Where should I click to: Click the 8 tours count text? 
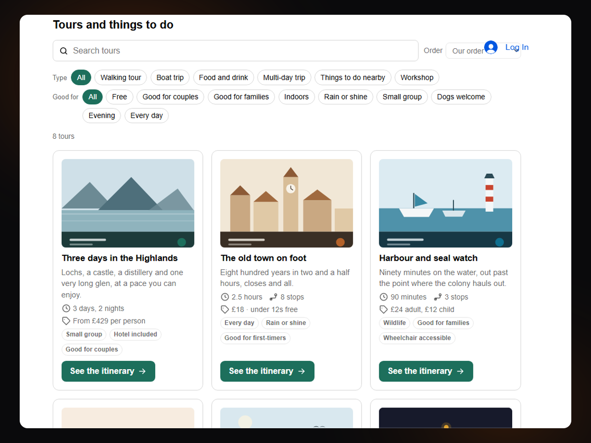pos(64,136)
